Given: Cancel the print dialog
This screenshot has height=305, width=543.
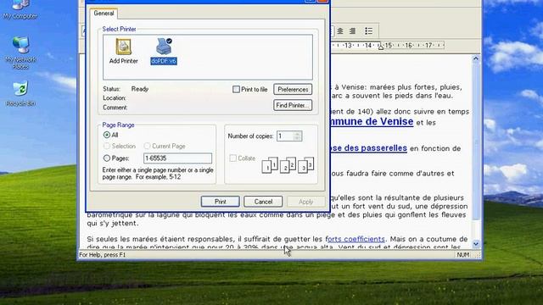Looking at the screenshot, I should [263, 202].
